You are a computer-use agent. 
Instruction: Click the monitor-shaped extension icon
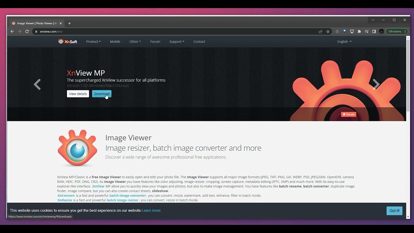tap(352, 31)
